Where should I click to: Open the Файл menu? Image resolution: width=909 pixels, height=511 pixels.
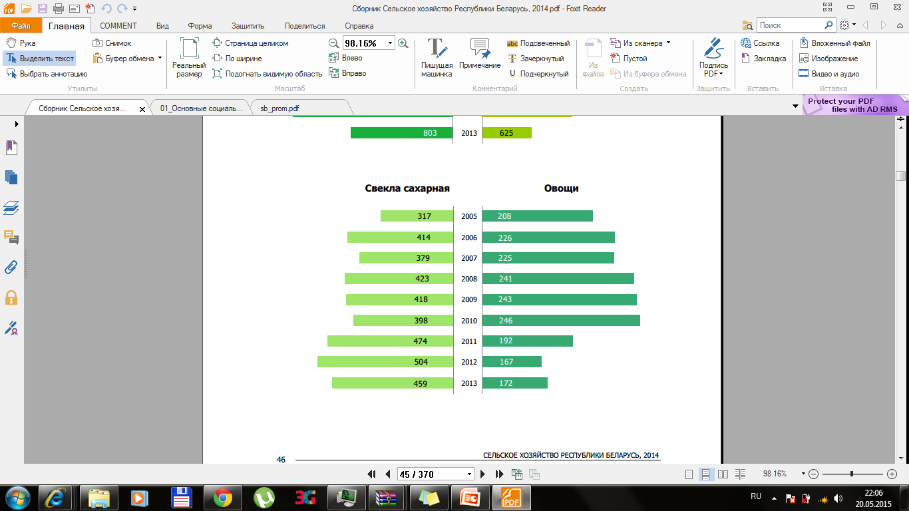(21, 26)
